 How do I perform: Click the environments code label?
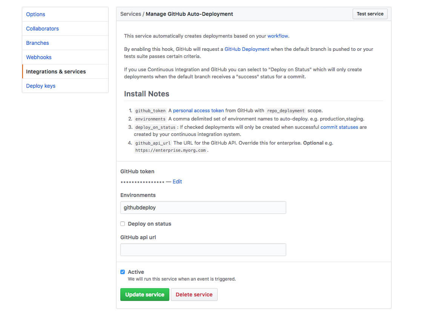coord(150,119)
